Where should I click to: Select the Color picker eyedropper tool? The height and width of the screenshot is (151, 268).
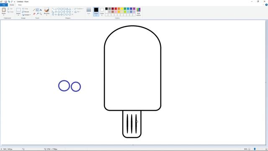pos(37,14)
